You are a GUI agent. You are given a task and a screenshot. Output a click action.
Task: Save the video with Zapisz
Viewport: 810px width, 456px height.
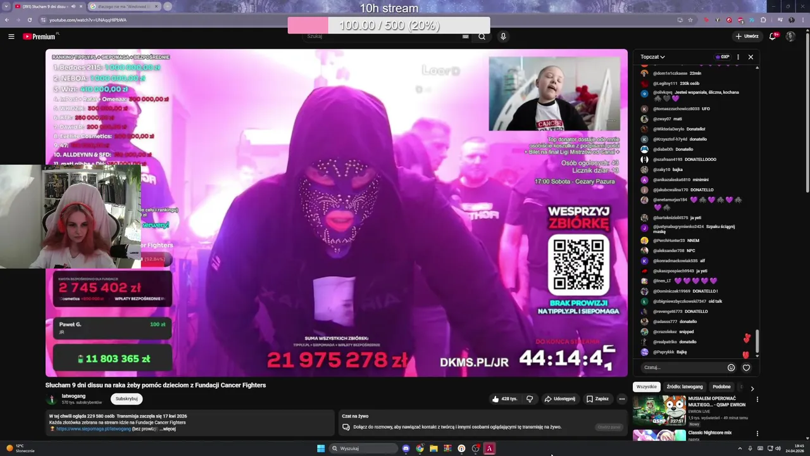[597, 399]
